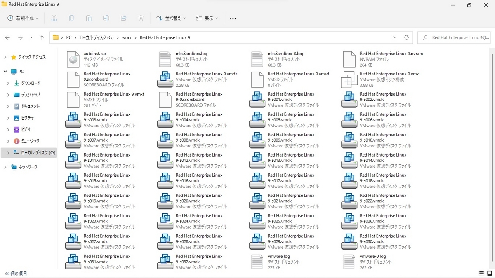The image size is (495, 278).
Task: Select the Red Hat Enterprise Linux 9.vmdk disk icon
Action: [x=165, y=79]
